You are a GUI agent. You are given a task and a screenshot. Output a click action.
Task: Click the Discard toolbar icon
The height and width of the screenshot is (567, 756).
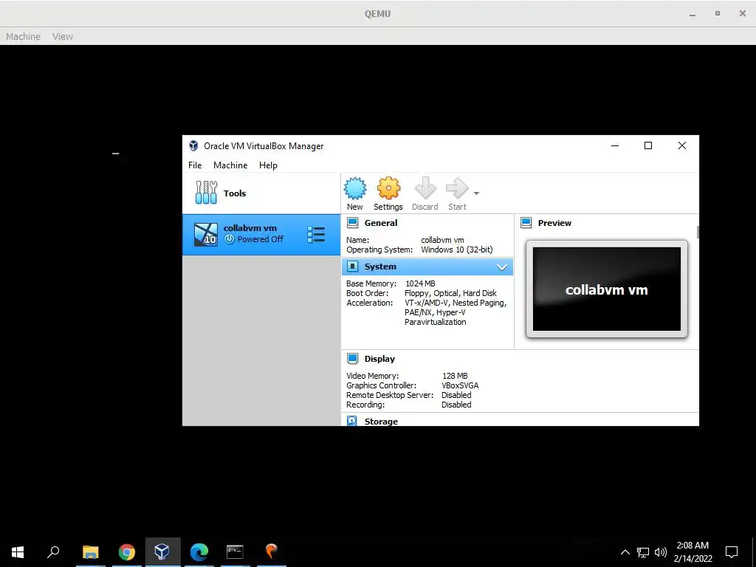click(x=425, y=188)
